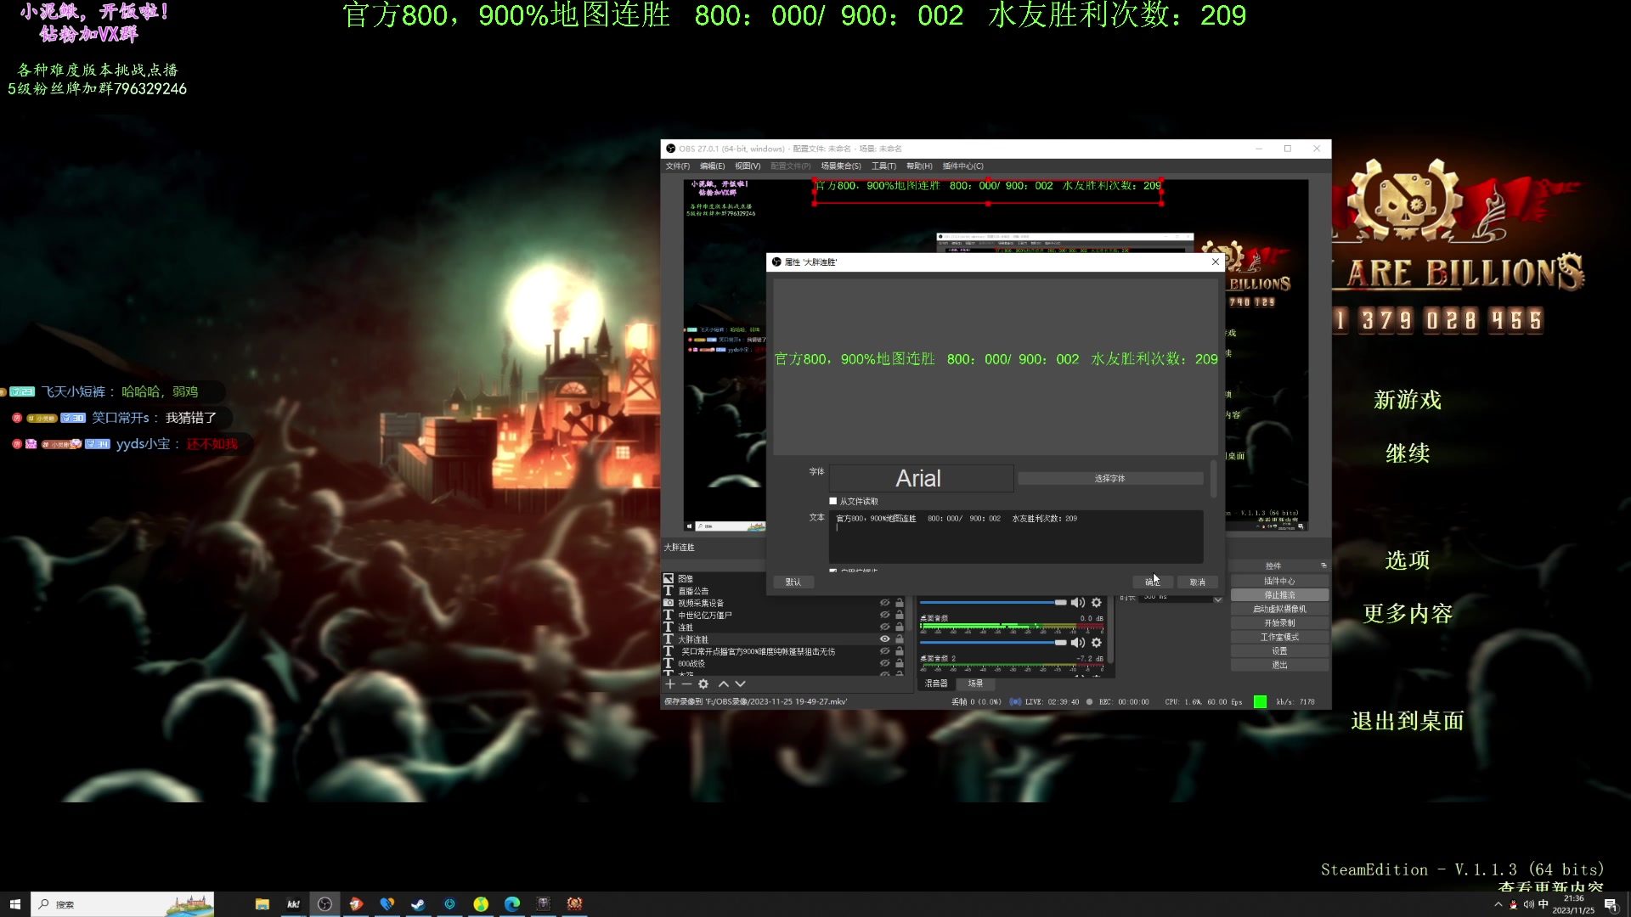Click 选择字体 to choose a font
The width and height of the screenshot is (1631, 917).
tap(1110, 479)
